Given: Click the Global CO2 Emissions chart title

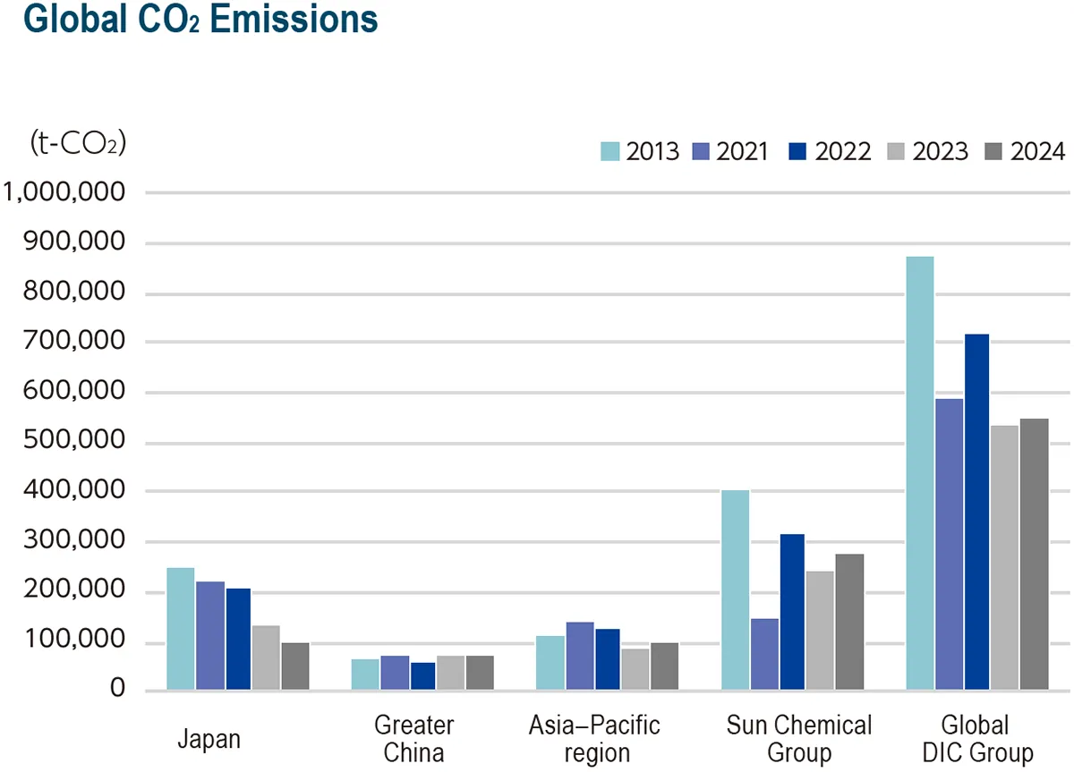Looking at the screenshot, I should (x=190, y=20).
